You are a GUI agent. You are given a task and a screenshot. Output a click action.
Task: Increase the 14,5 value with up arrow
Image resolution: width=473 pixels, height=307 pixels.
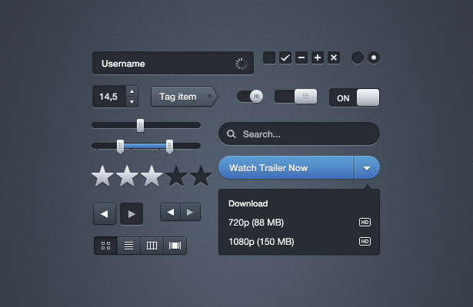[132, 91]
